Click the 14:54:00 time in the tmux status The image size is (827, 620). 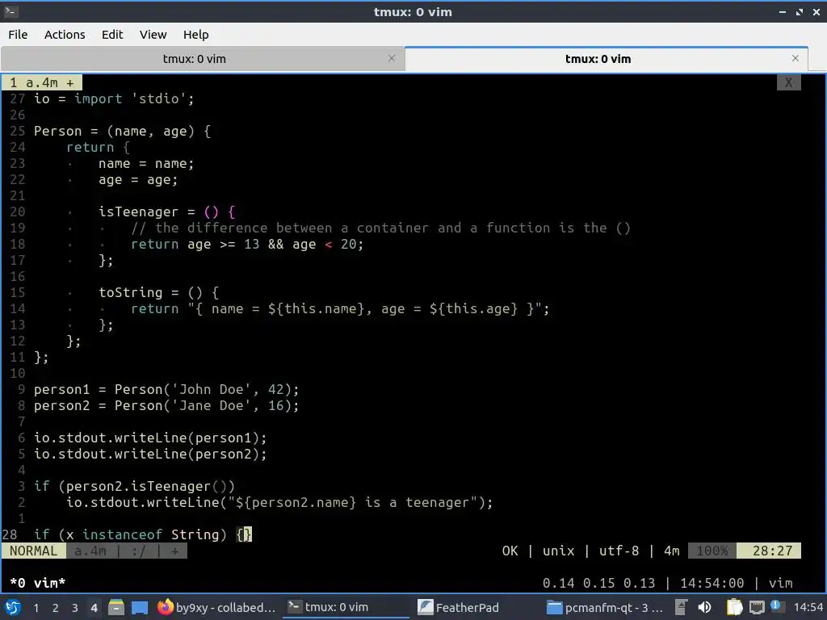(712, 583)
